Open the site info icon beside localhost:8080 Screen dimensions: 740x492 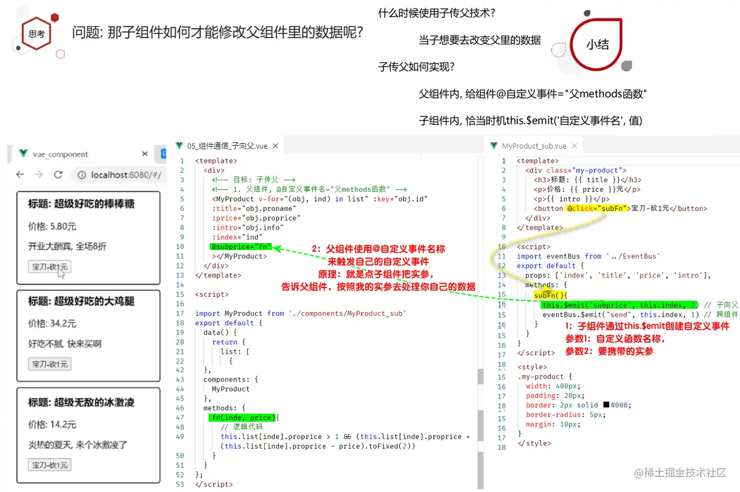(x=82, y=175)
